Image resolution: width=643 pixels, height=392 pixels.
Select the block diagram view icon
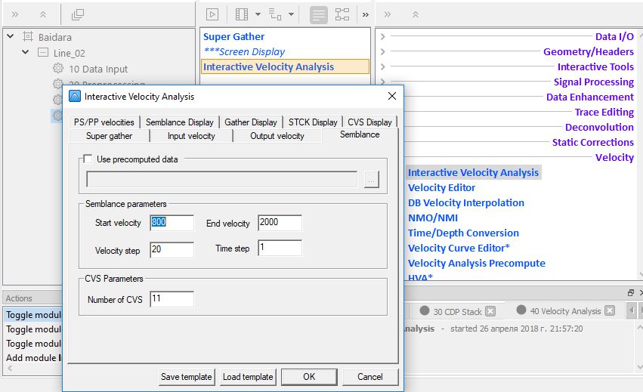coord(342,15)
